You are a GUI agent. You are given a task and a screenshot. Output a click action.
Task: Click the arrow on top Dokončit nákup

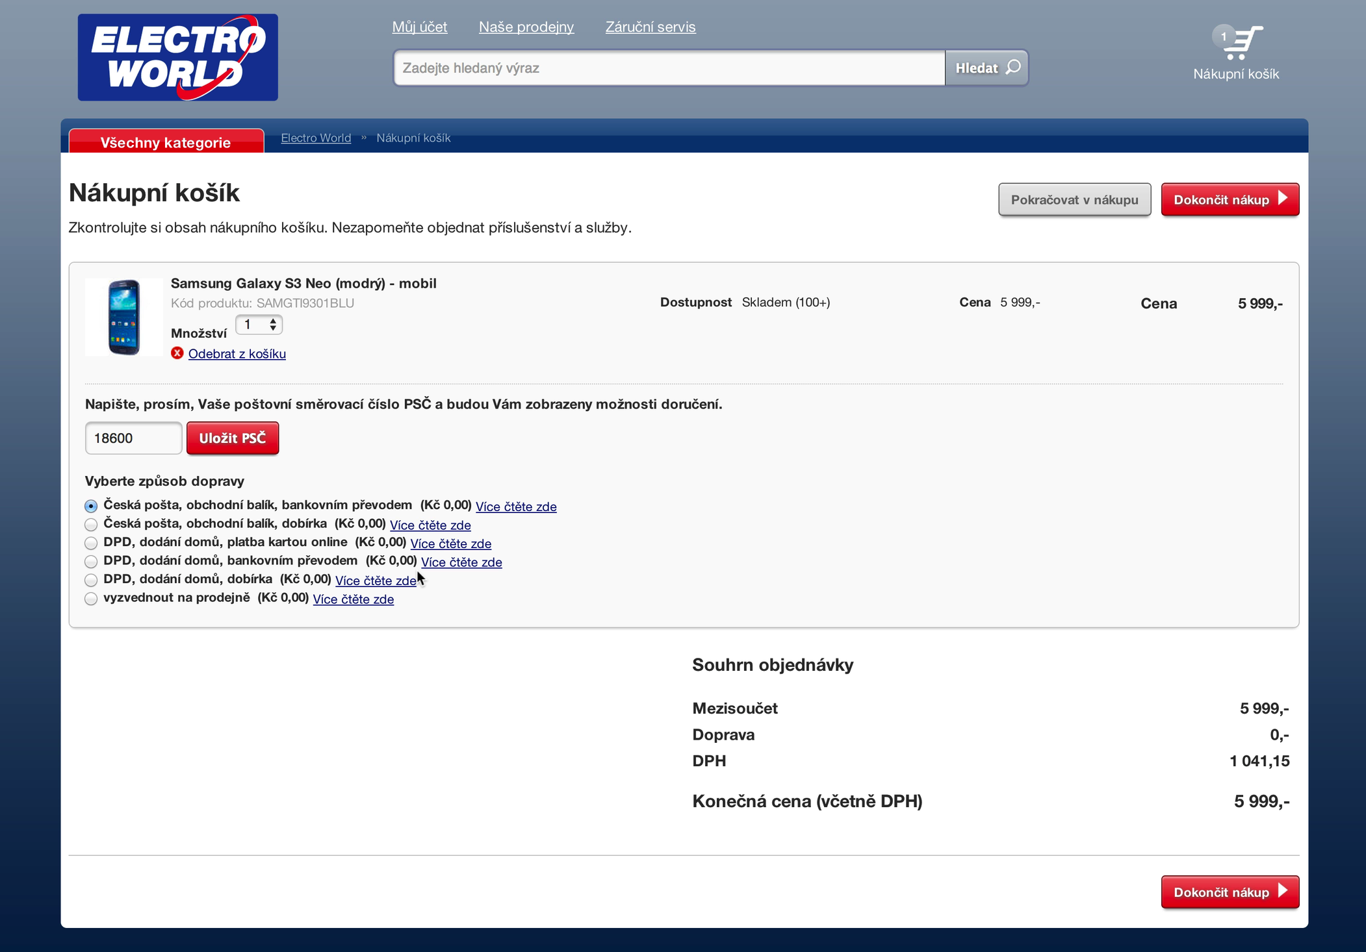click(1283, 199)
